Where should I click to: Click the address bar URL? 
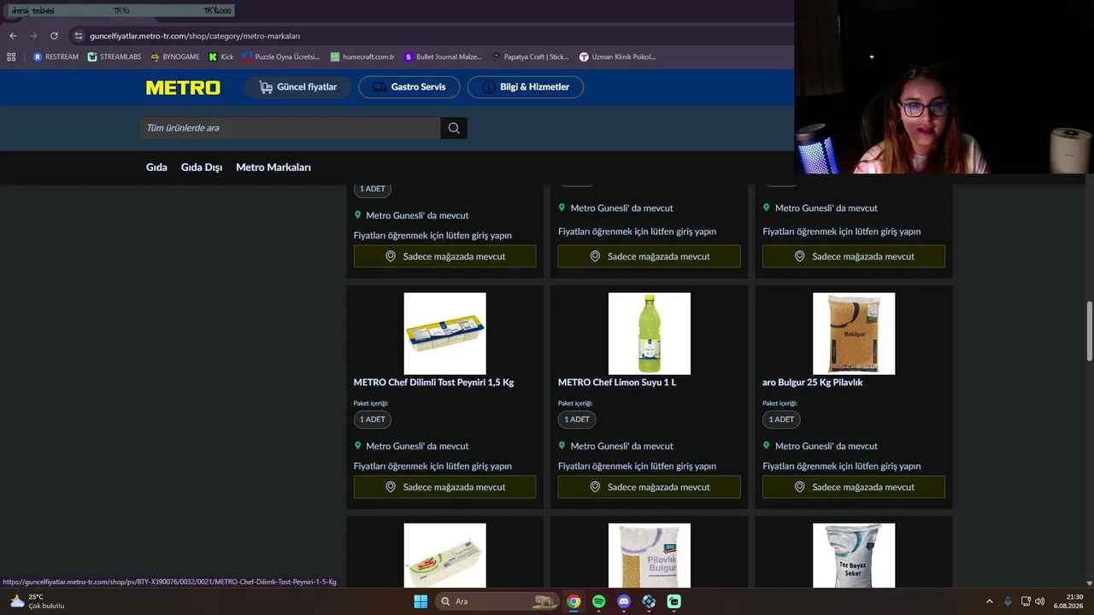[x=195, y=36]
